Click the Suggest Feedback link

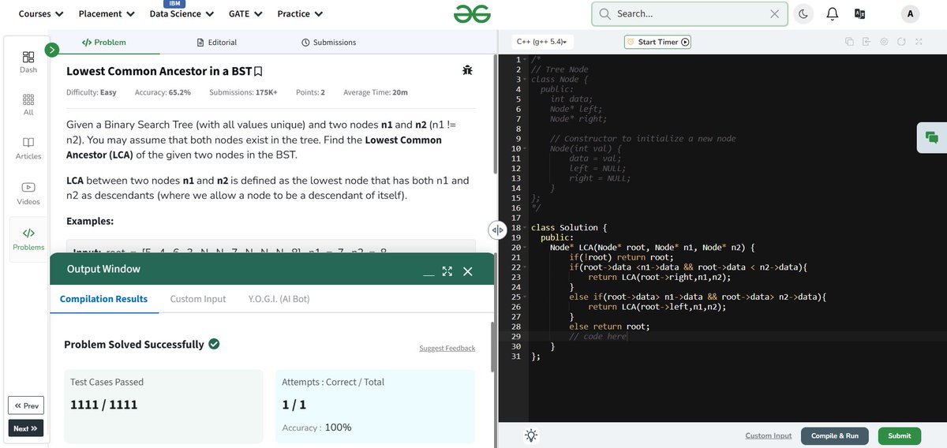447,348
